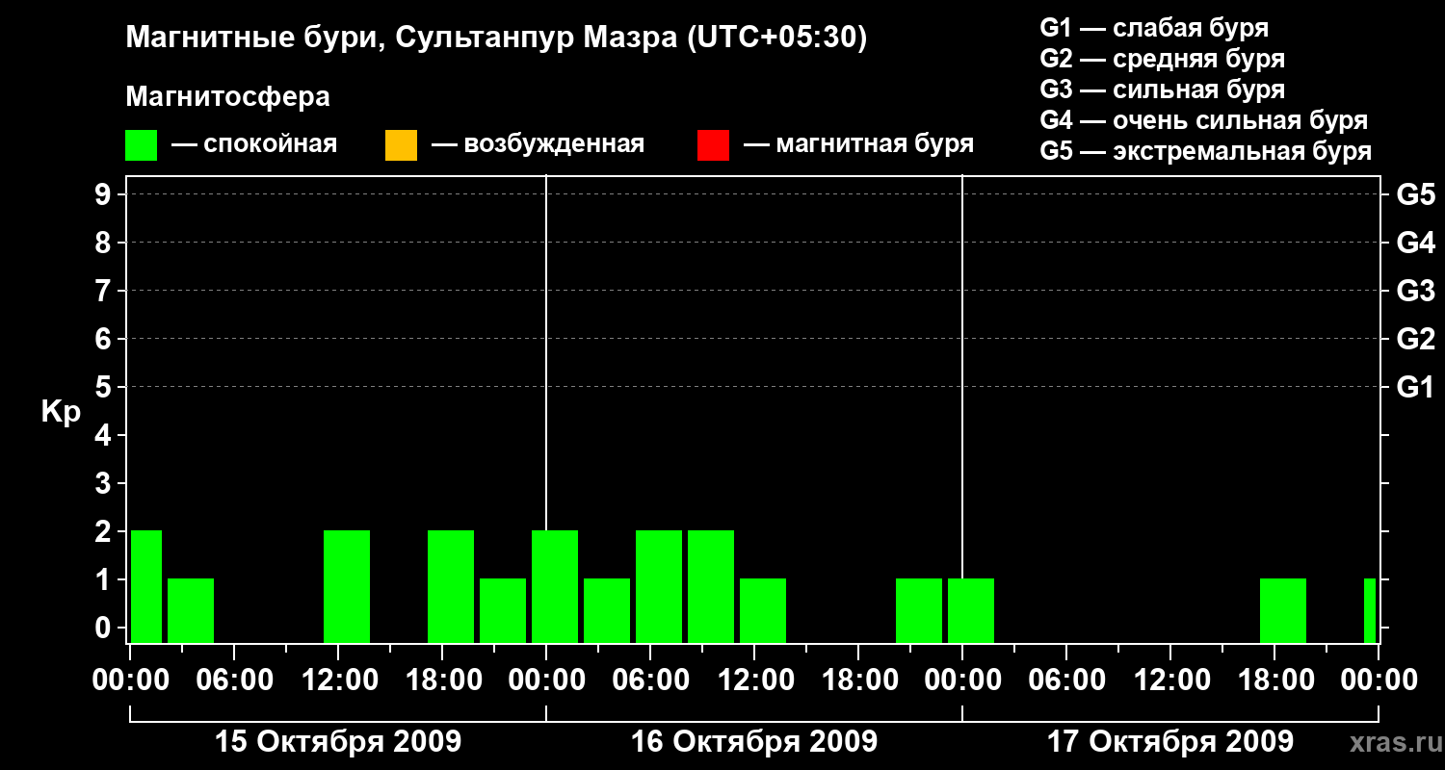Viewport: 1445px width, 770px height.
Task: Click the green 'спокойная' legend swatch
Action: coord(141,145)
